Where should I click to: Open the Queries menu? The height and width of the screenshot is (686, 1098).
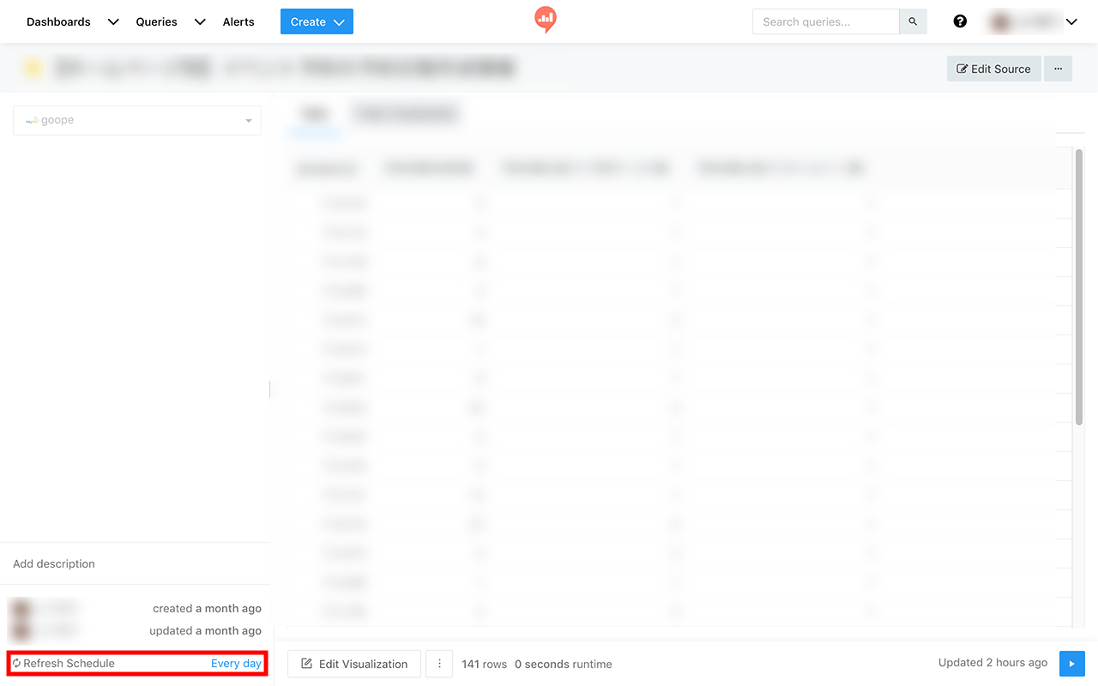(x=156, y=21)
